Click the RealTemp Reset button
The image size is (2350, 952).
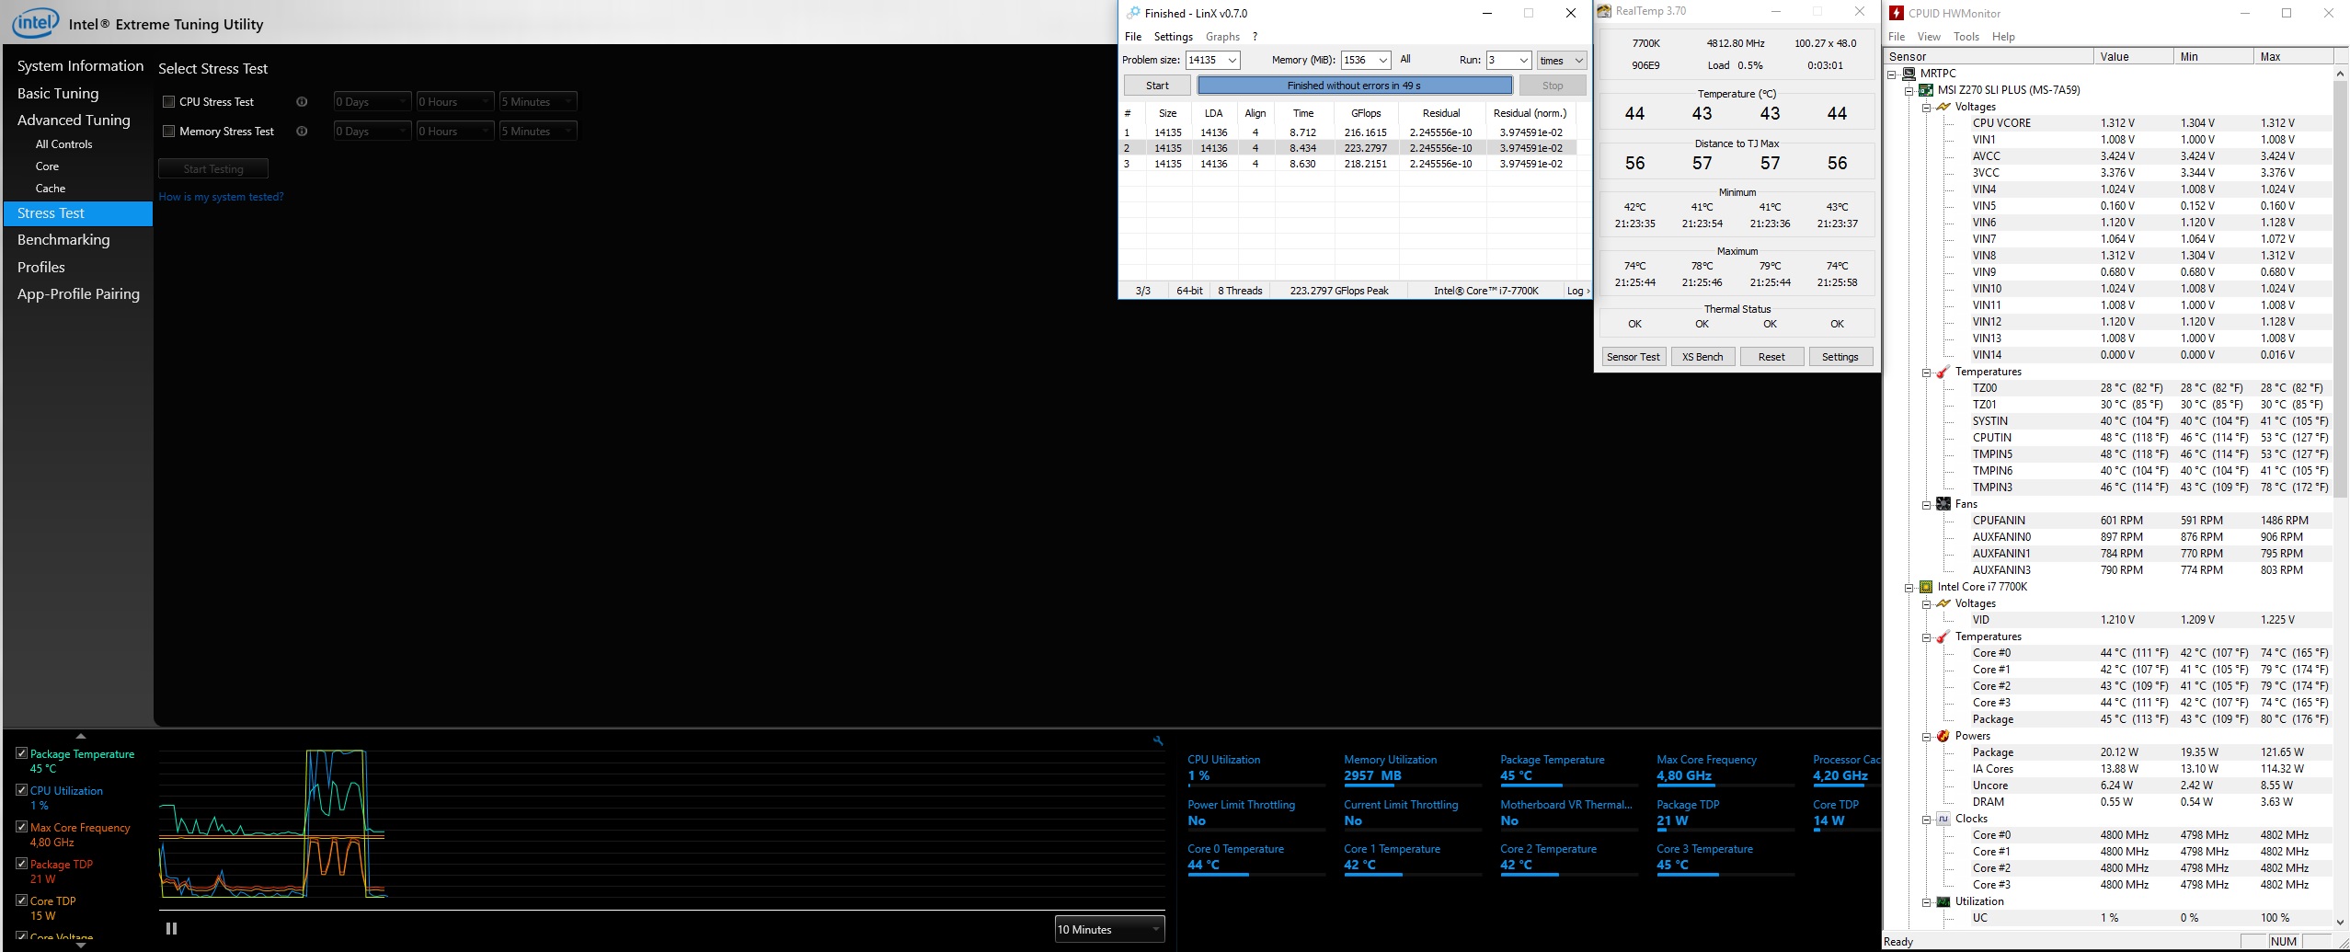click(1771, 357)
